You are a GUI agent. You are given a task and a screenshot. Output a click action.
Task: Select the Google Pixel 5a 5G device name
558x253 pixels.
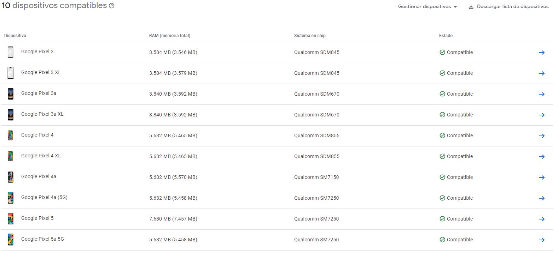pos(42,239)
